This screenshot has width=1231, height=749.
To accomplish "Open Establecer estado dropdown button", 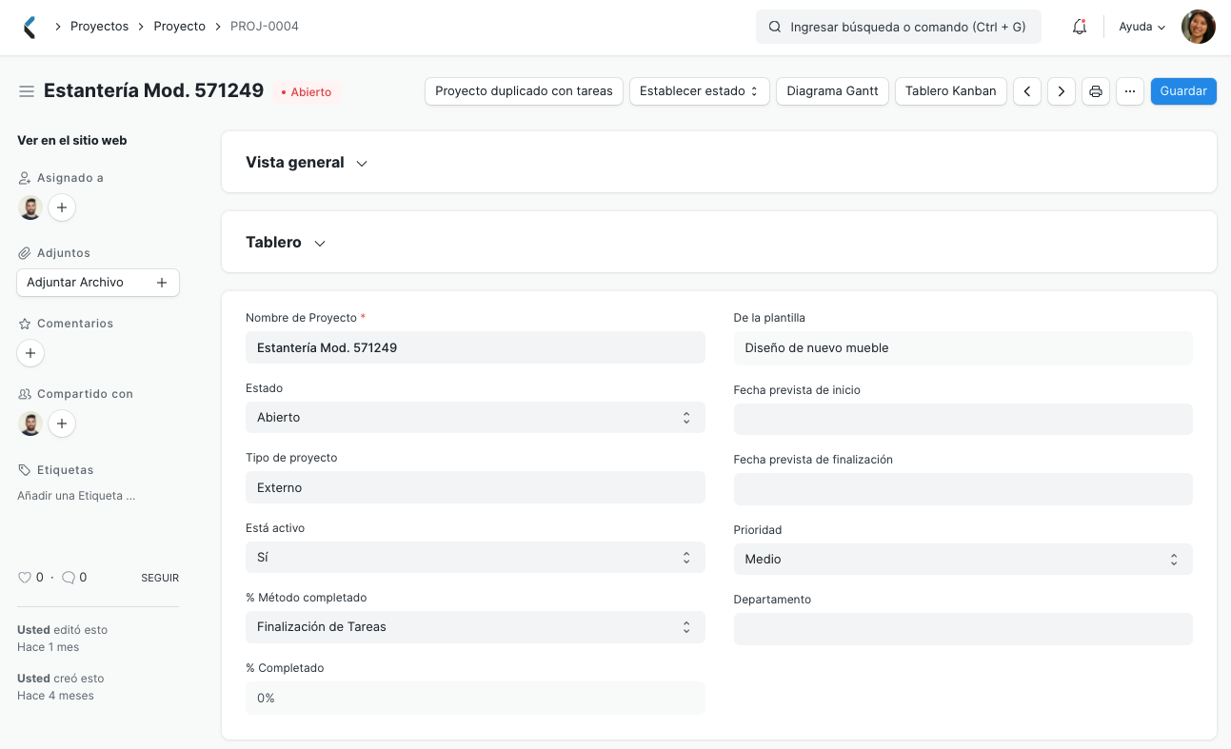I will pos(699,91).
